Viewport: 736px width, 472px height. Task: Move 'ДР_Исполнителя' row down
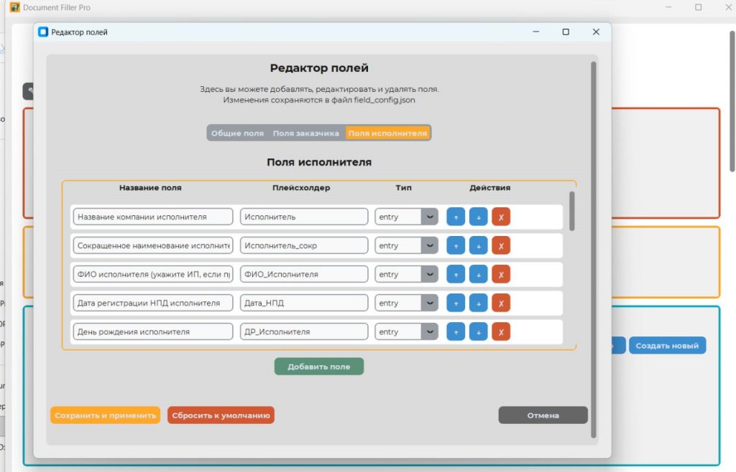point(478,331)
